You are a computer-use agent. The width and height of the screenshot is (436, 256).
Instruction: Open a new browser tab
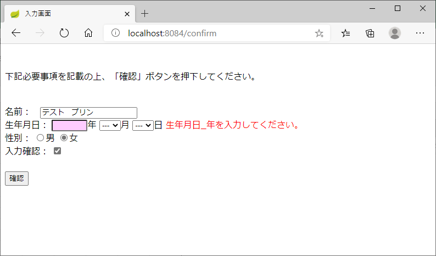[144, 13]
